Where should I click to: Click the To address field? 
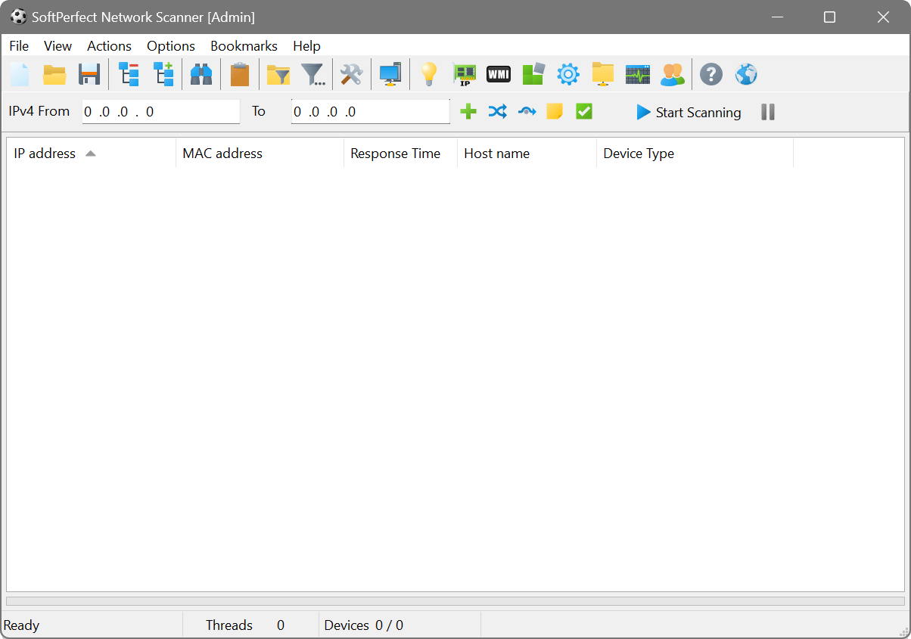pos(371,112)
